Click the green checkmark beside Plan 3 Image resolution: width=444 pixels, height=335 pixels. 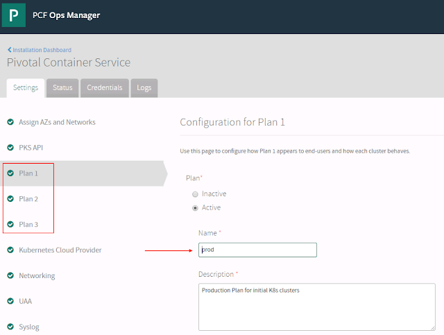[x=10, y=224]
